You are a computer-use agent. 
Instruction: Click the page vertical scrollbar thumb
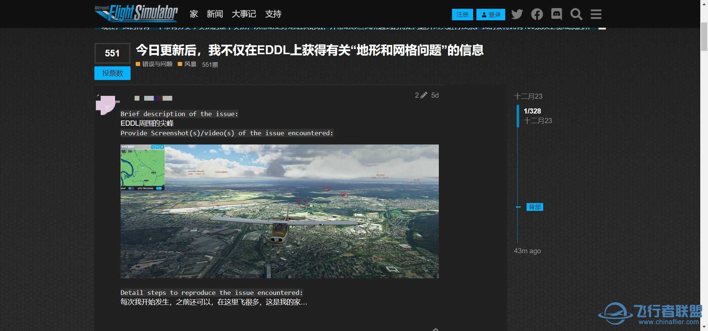click(704, 36)
